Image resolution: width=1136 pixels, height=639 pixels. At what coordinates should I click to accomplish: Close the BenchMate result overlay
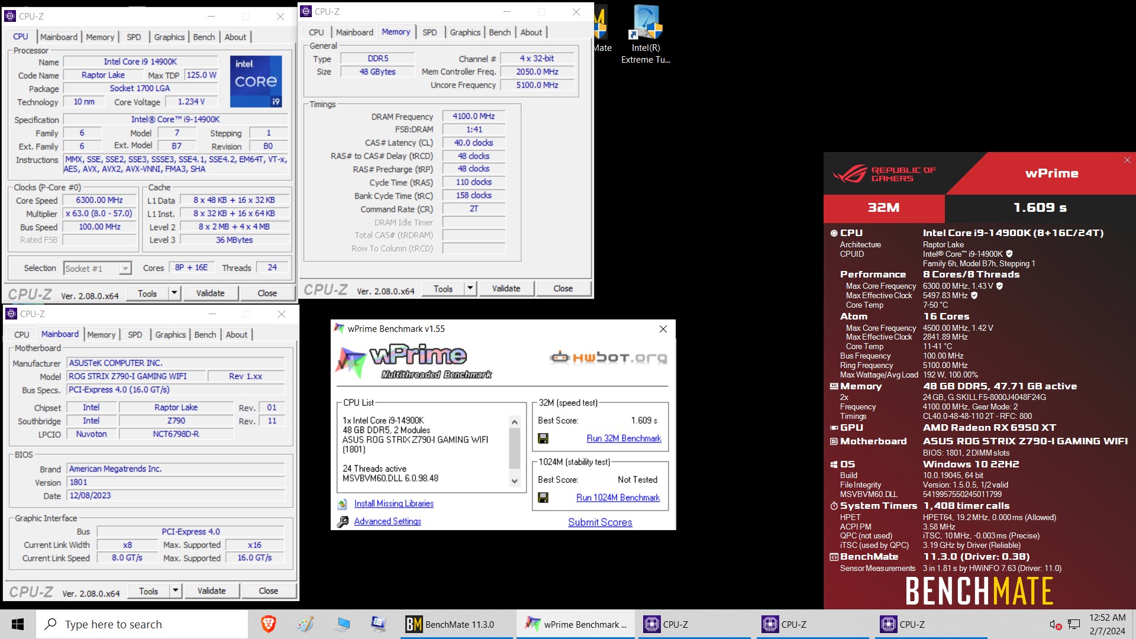coord(1127,160)
